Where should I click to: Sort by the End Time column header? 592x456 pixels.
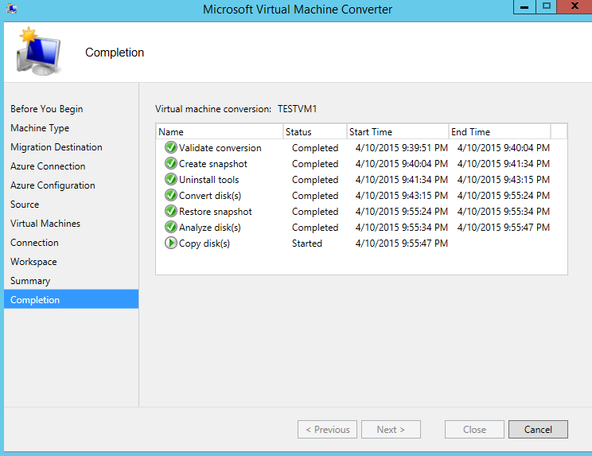click(x=500, y=132)
